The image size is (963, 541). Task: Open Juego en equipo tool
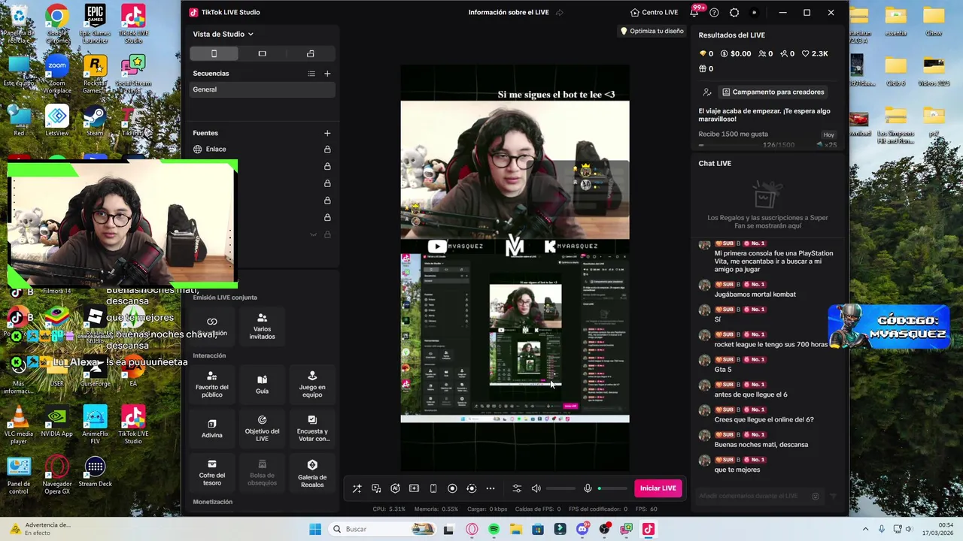[x=312, y=385]
